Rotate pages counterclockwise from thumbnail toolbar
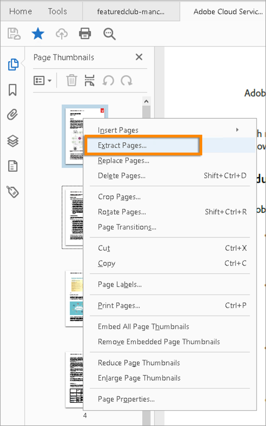 point(108,80)
